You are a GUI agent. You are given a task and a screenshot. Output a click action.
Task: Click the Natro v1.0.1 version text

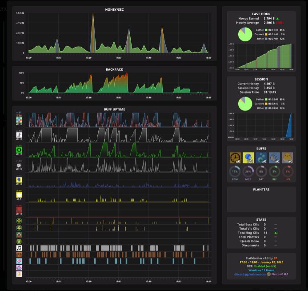pyautogui.click(x=280, y=274)
